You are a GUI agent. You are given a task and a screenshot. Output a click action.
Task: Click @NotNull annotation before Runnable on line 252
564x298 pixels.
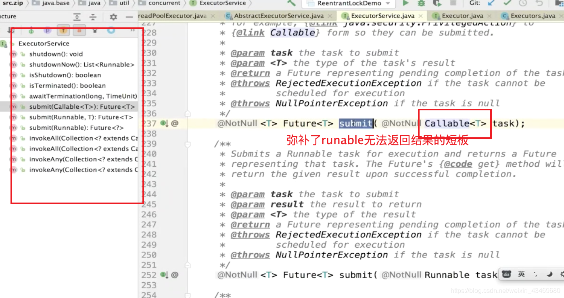coord(401,275)
